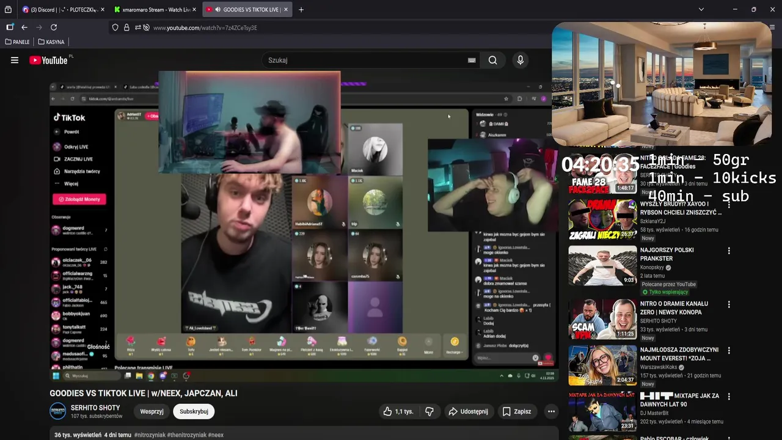
Task: Toggle Subskrybuj for SERHITO SHOTY
Action: coord(194,411)
